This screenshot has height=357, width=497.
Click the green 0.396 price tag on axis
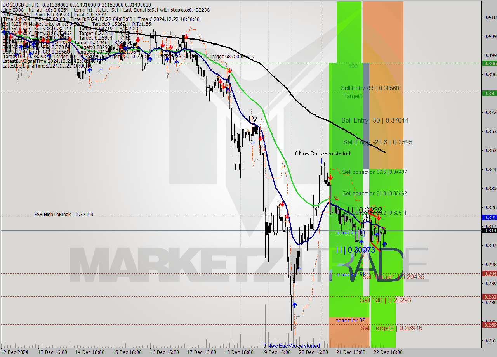tap(489, 63)
